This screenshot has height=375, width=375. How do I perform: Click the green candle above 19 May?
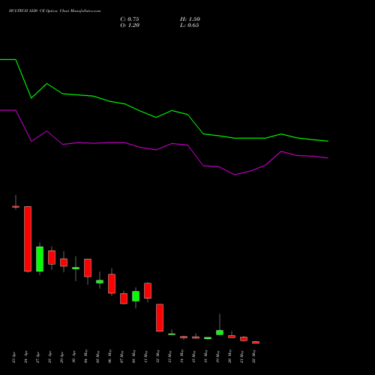220,332
